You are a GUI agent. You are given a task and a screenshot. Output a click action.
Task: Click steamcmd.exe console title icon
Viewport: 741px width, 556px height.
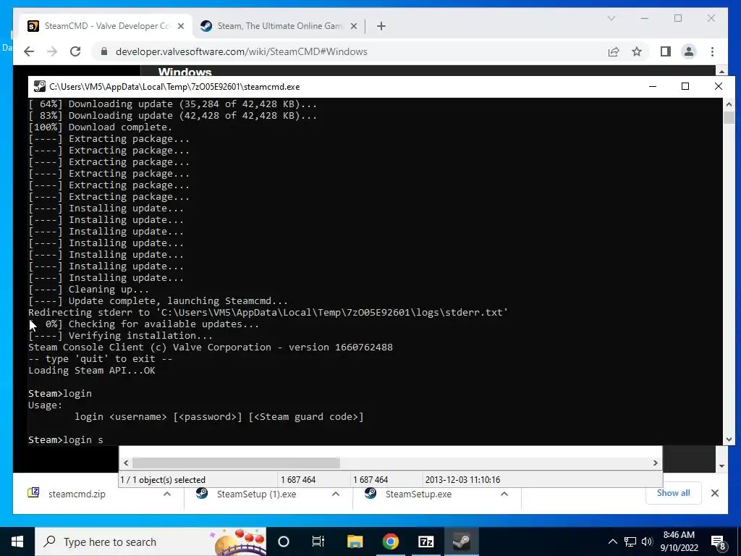(x=40, y=87)
